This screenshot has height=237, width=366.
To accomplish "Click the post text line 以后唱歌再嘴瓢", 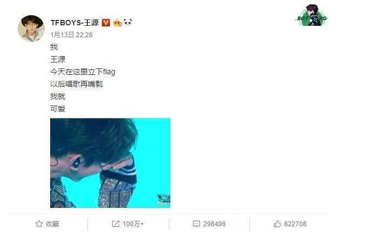I will pyautogui.click(x=77, y=84).
